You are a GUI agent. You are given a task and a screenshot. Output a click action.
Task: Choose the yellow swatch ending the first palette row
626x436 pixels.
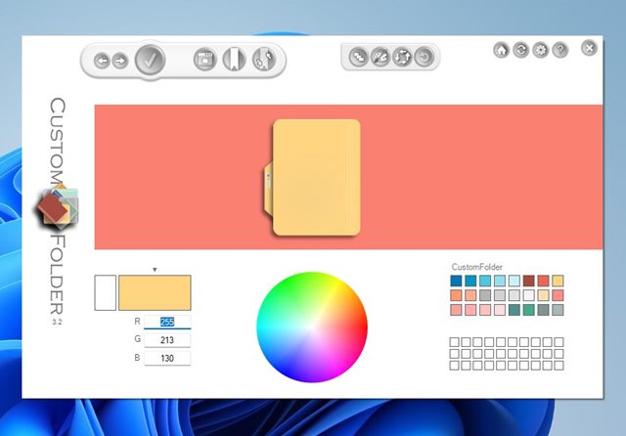coord(558,281)
